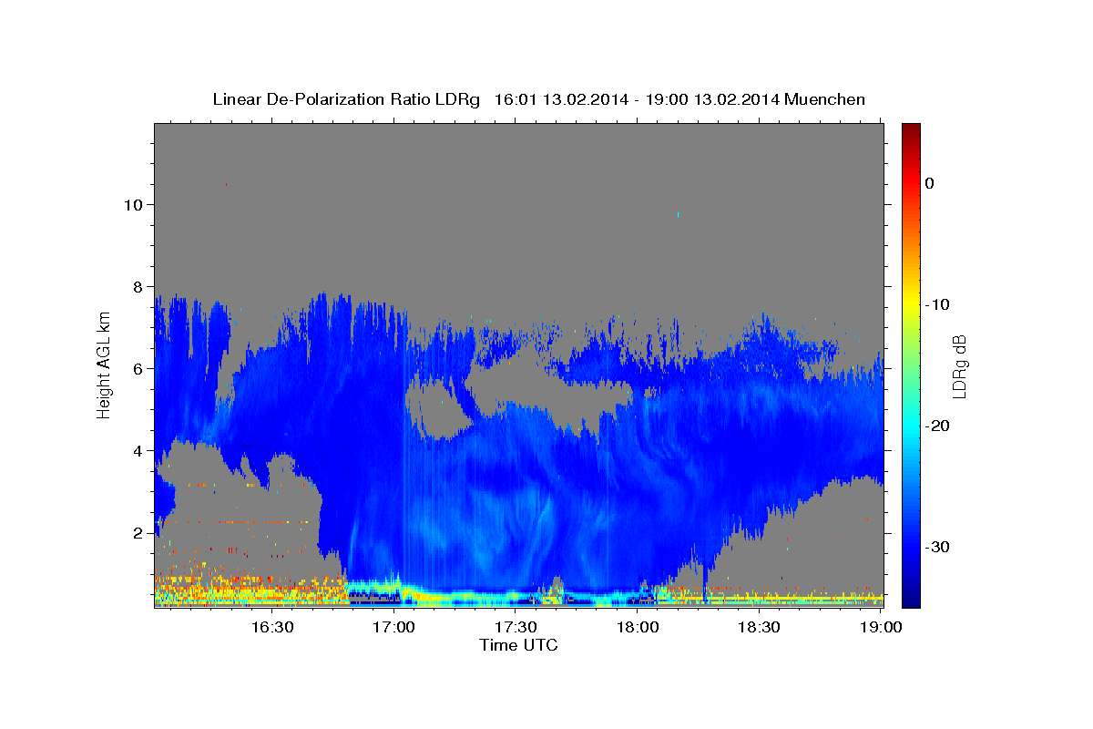Image resolution: width=1093 pixels, height=729 pixels.
Task: Click the '19:00' time axis label
Action: tap(881, 627)
